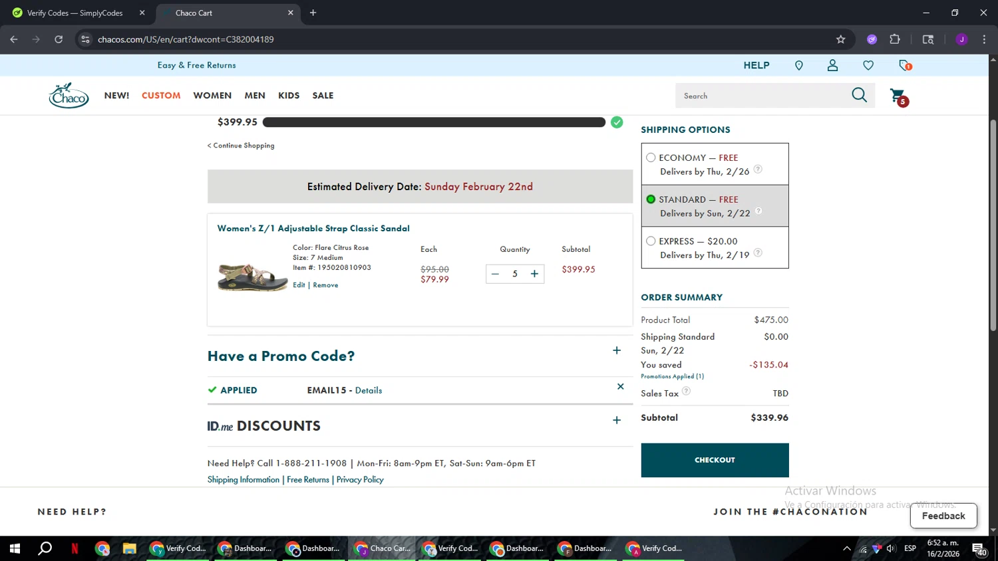998x561 pixels.
Task: Click the Feedback button
Action: pyautogui.click(x=943, y=516)
